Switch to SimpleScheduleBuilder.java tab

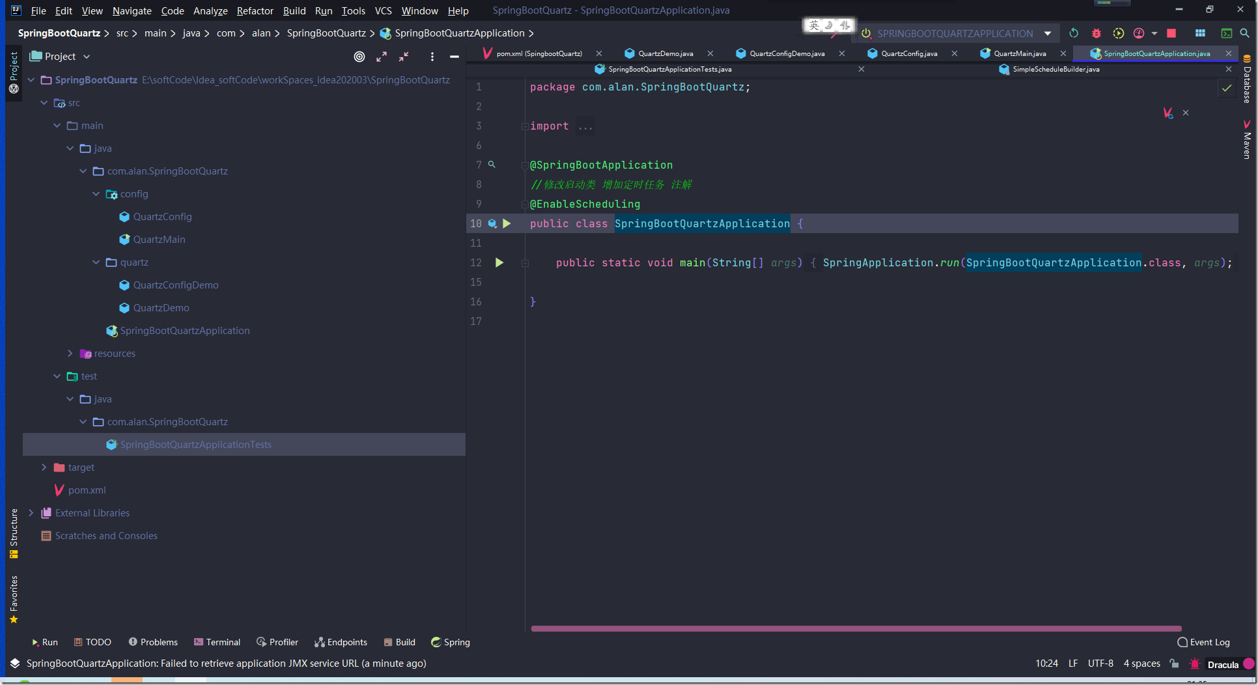click(x=1055, y=69)
